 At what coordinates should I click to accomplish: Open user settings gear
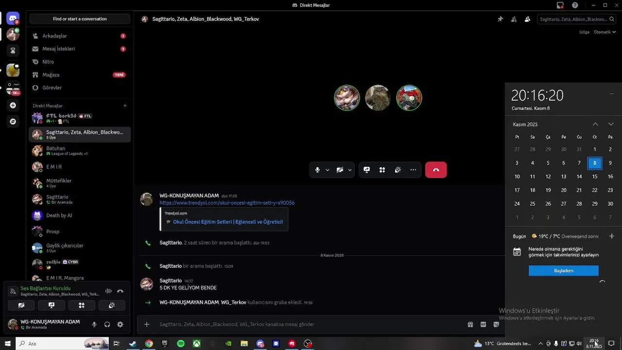click(x=121, y=325)
